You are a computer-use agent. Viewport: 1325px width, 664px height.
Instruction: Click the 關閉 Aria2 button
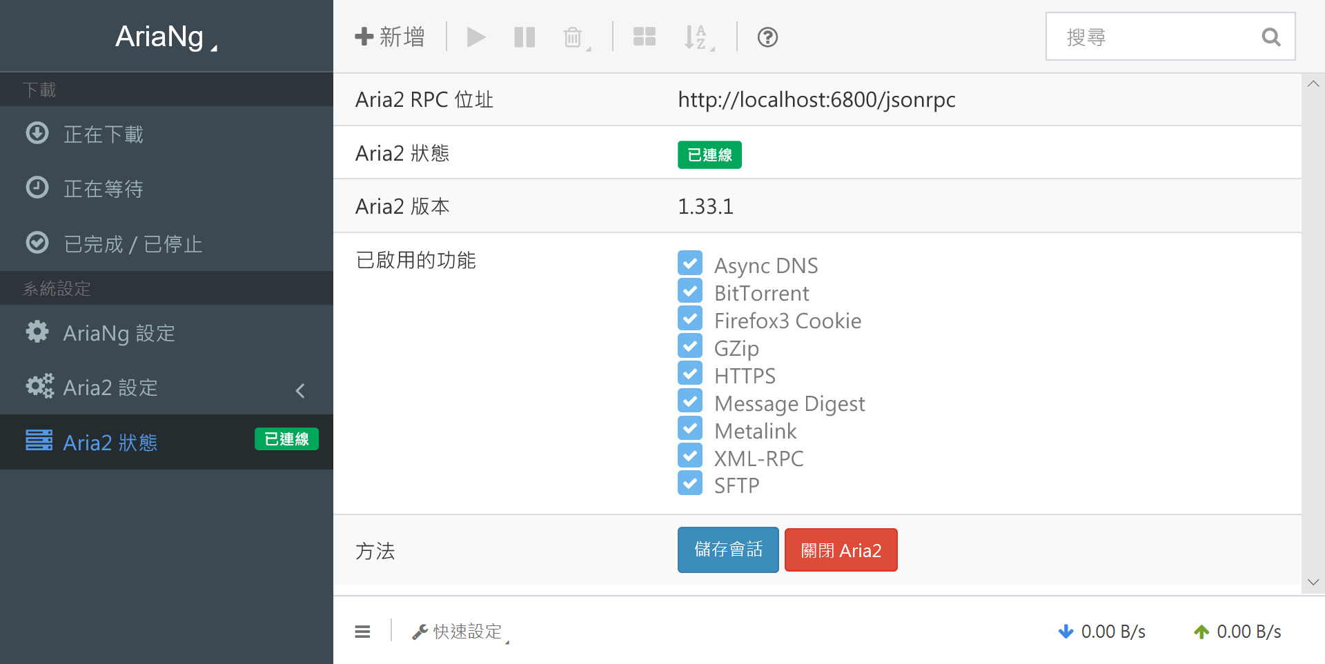(841, 550)
